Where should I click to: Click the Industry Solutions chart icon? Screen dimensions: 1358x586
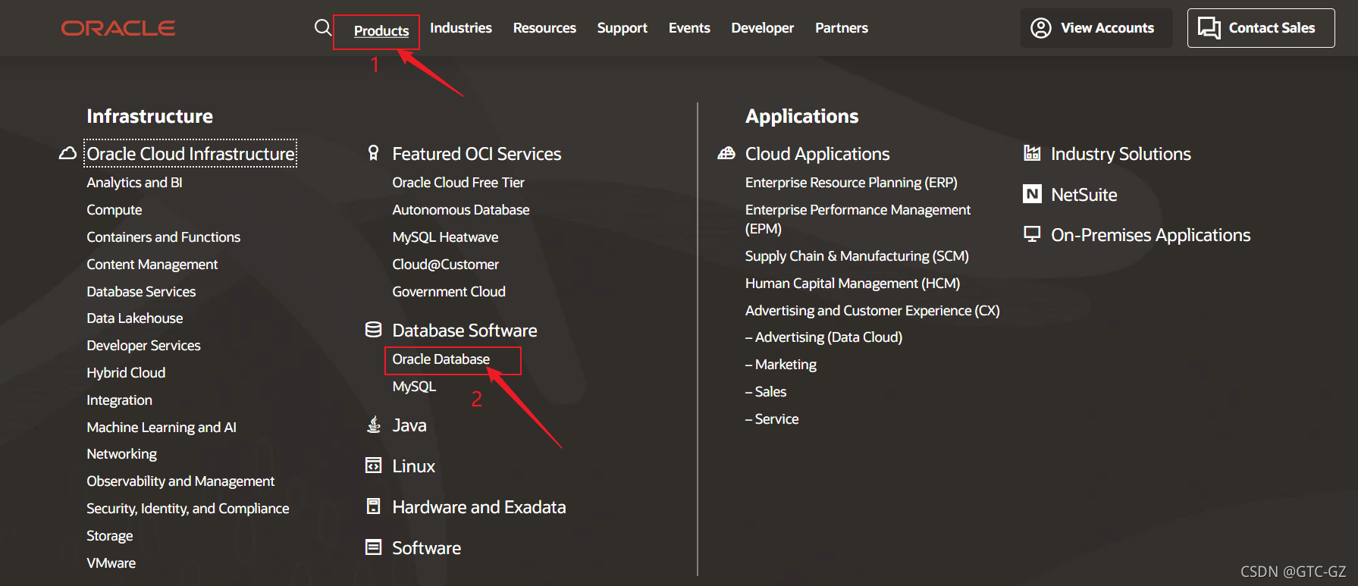pyautogui.click(x=1032, y=153)
